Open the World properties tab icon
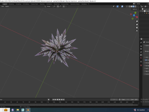 (141, 58)
